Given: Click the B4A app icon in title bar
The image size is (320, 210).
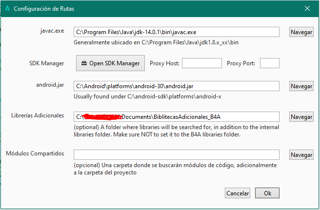Looking at the screenshot, I should (6, 9).
